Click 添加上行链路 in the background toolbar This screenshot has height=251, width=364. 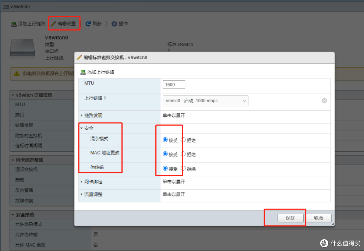(x=28, y=24)
